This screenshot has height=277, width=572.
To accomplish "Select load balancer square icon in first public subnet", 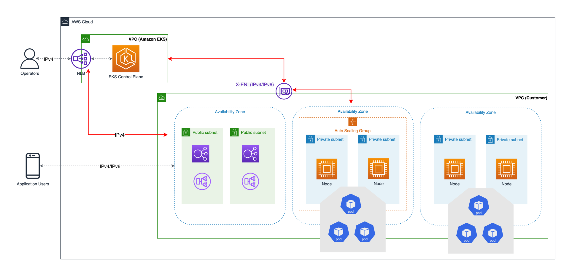I will pos(201,154).
